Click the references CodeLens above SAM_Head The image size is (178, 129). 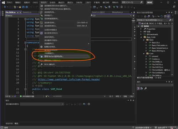pos(37,86)
